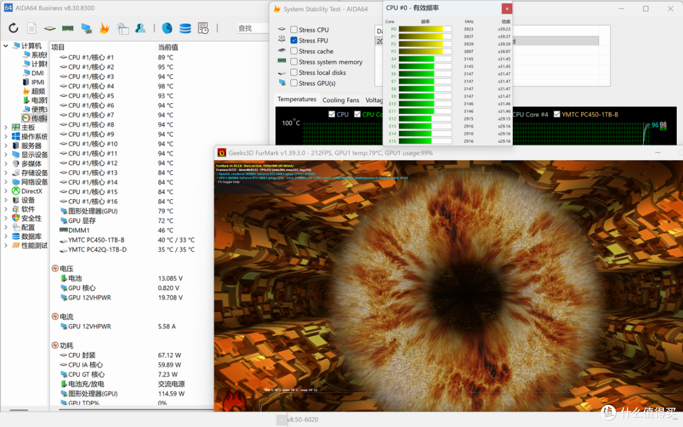This screenshot has width=683, height=427.
Task: Click the AIDA64 logo in the title bar
Action: 8,8
